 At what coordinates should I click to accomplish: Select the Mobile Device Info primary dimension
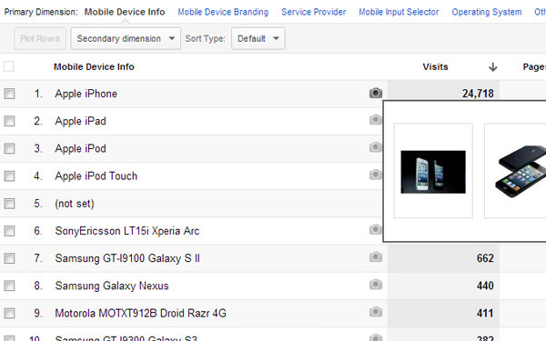coord(125,12)
